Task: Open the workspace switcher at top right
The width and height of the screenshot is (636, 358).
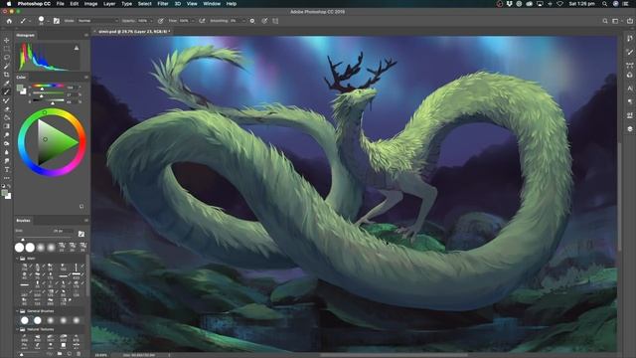Action: (x=617, y=21)
